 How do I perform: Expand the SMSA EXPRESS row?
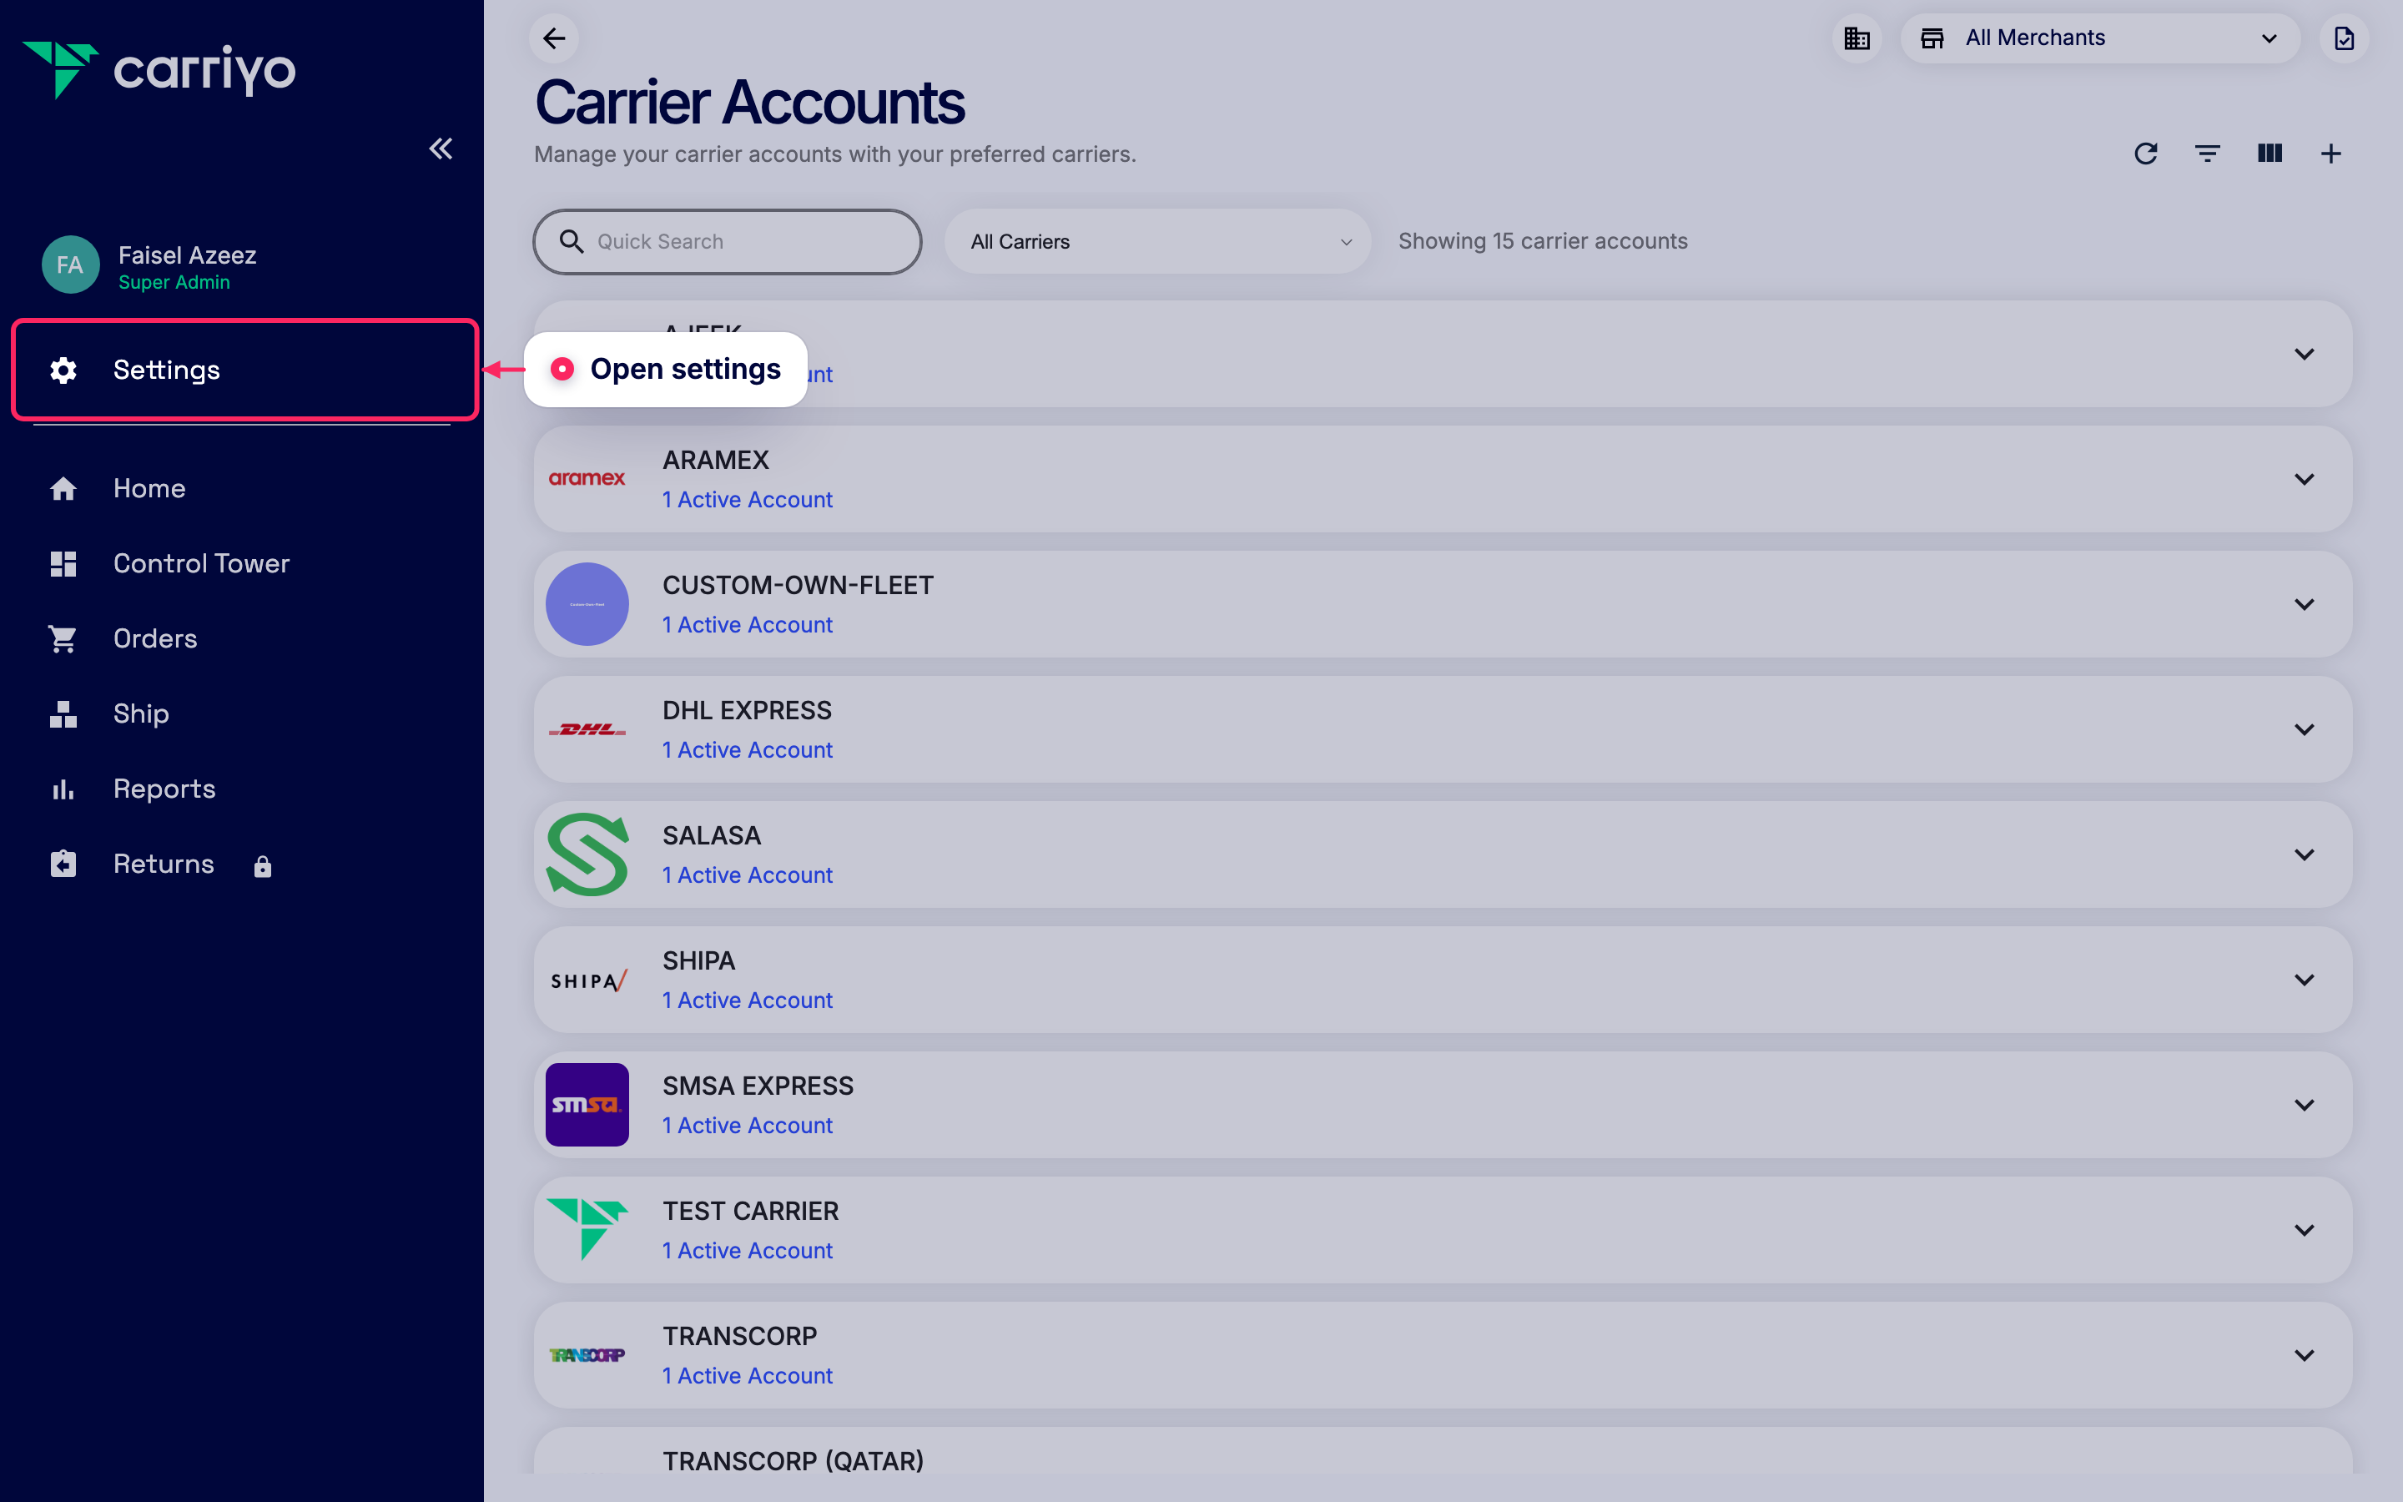[x=2304, y=1105]
